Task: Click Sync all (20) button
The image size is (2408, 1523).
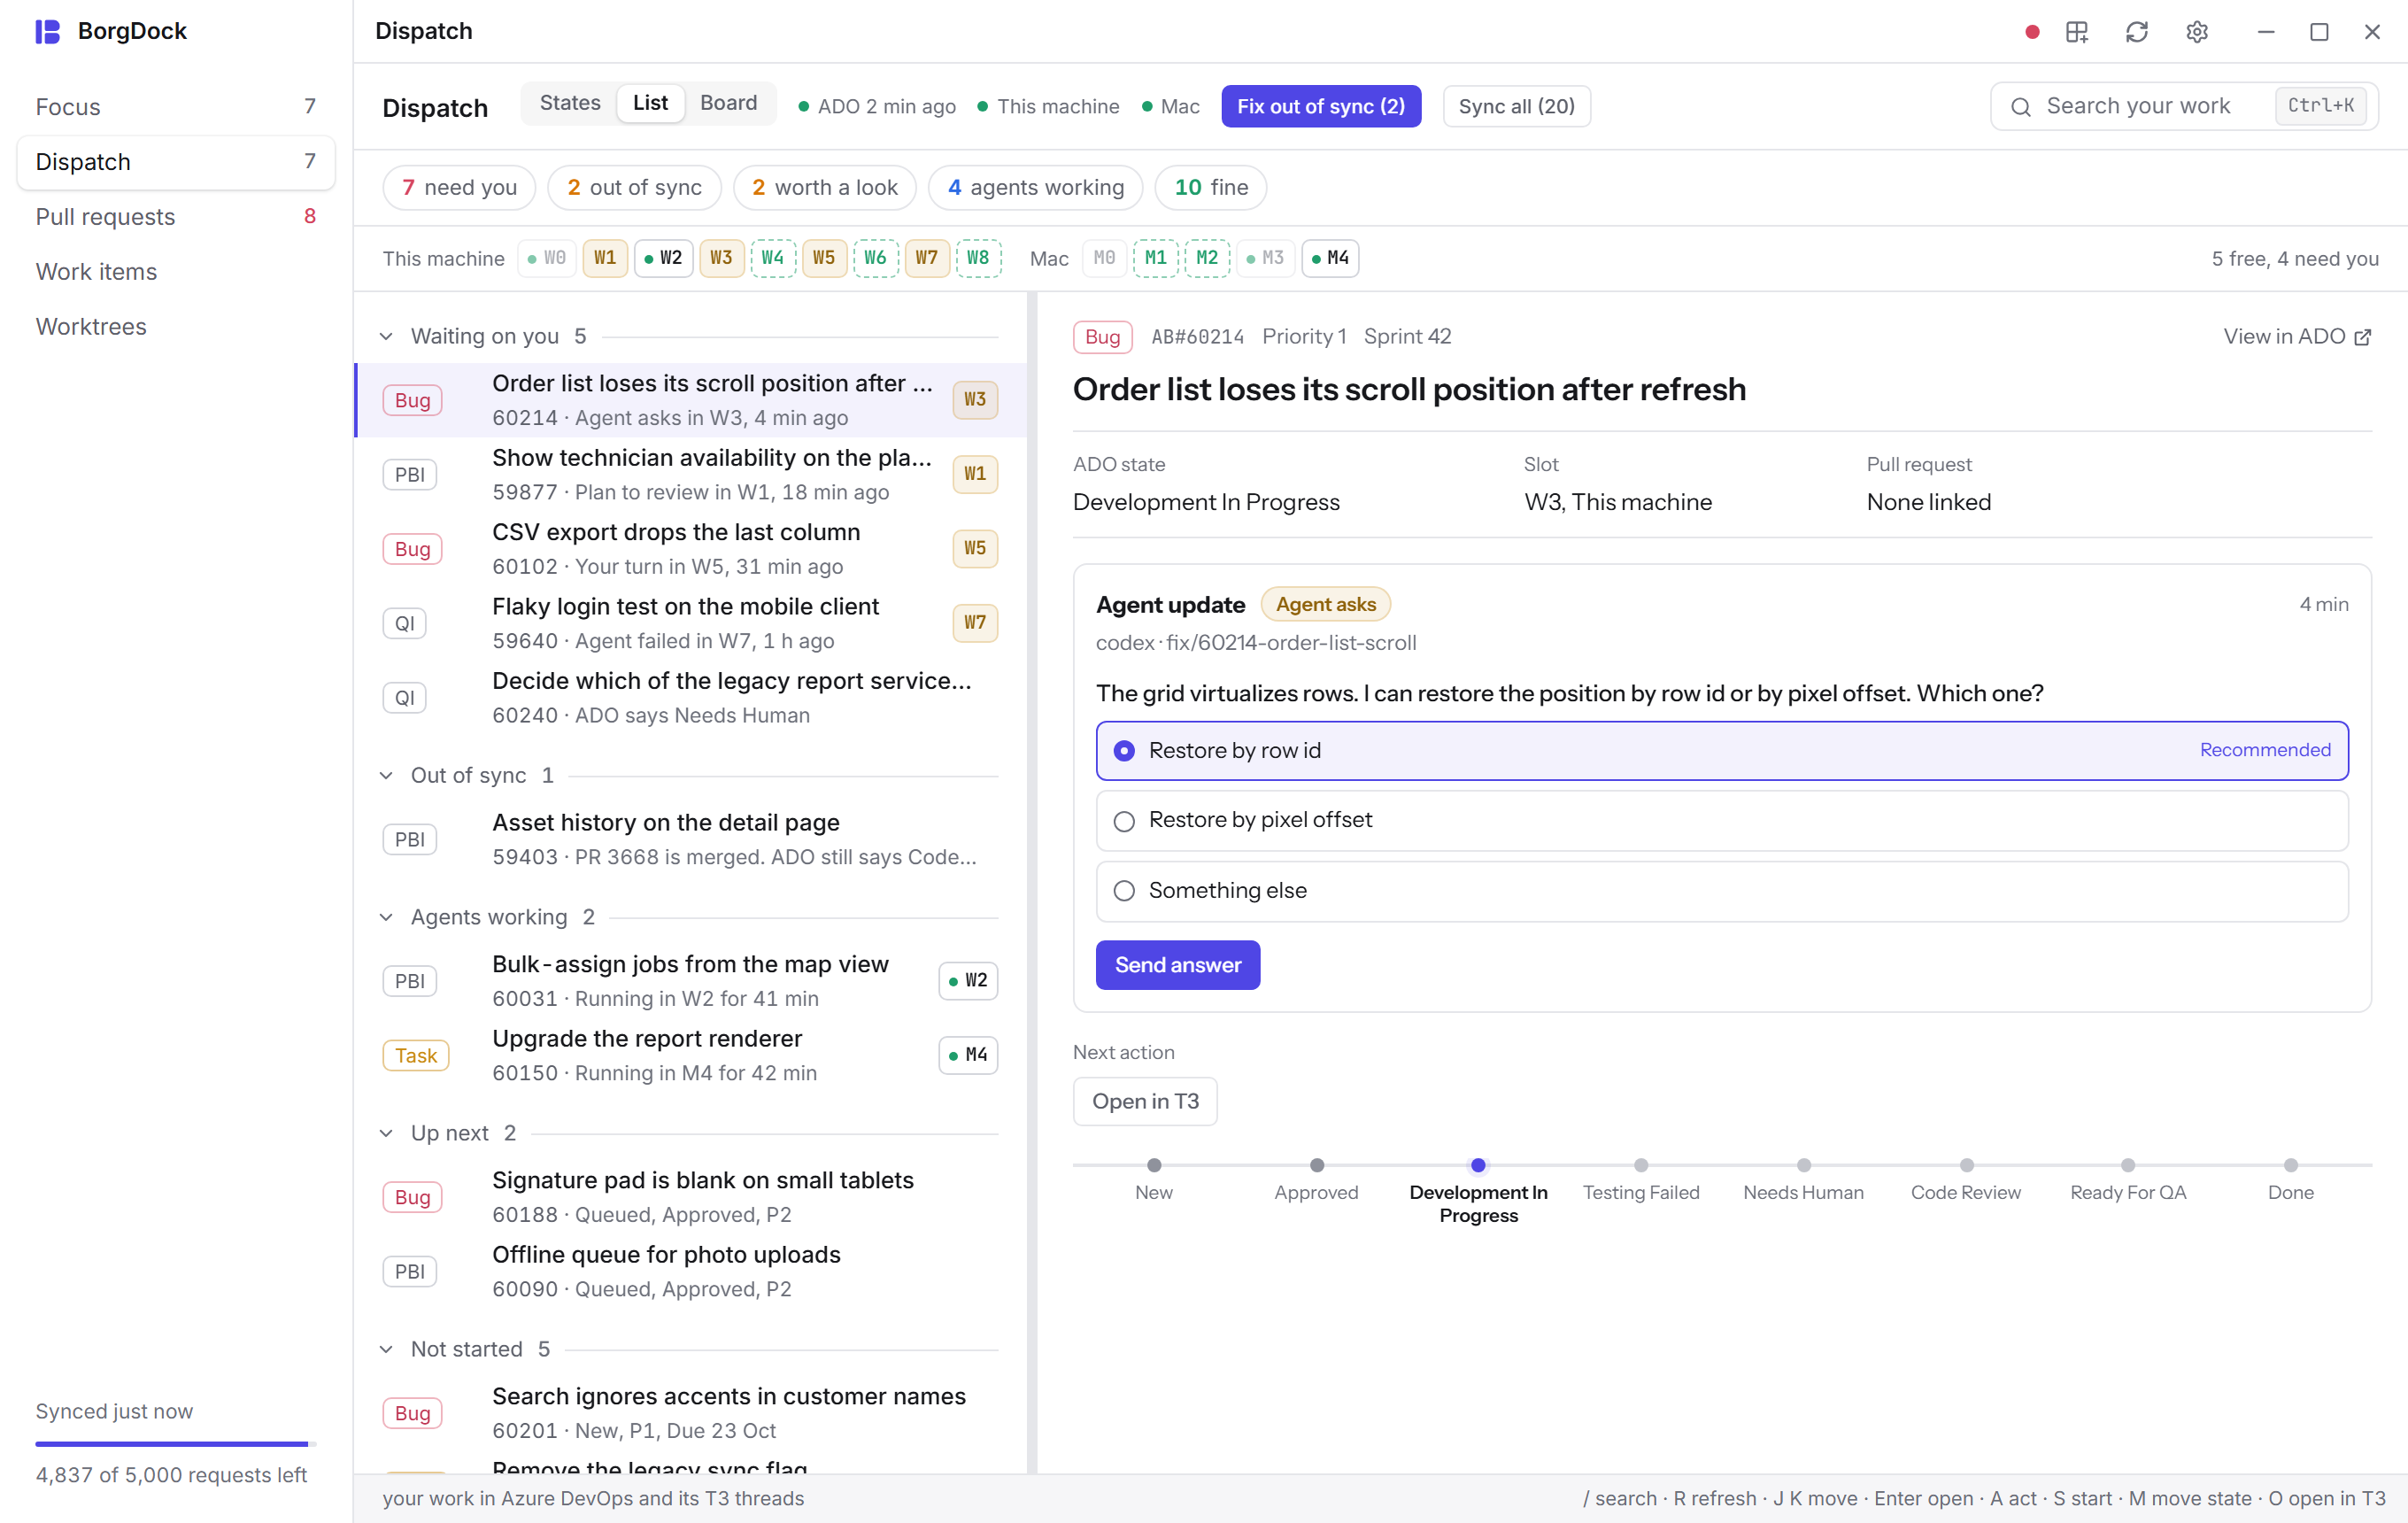Action: pyautogui.click(x=1516, y=106)
